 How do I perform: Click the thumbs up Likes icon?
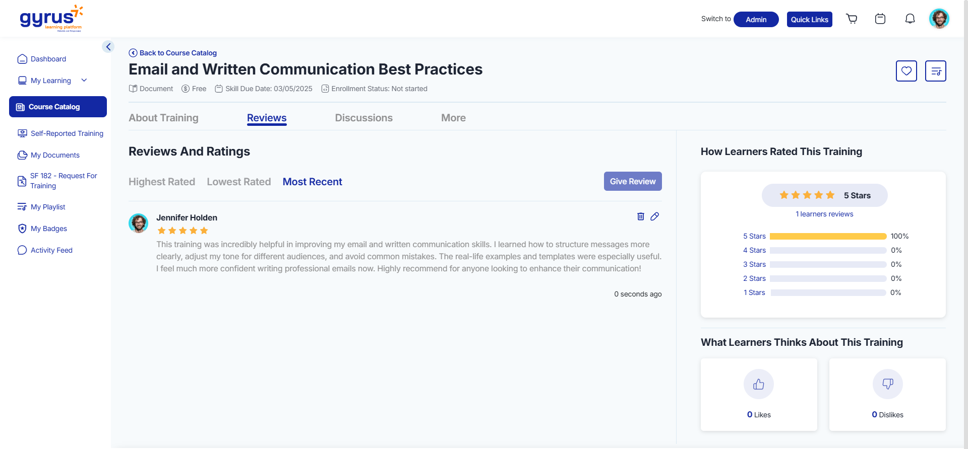(758, 385)
